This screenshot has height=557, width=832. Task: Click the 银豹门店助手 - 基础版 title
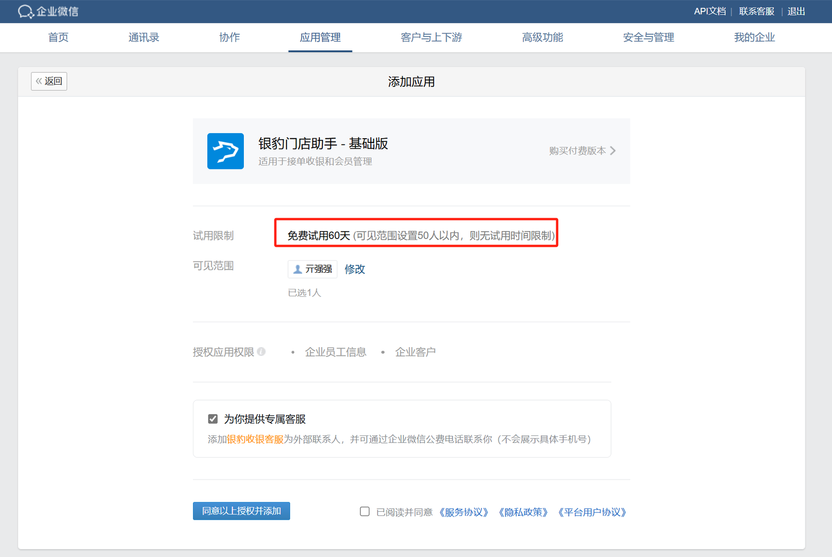(x=323, y=143)
